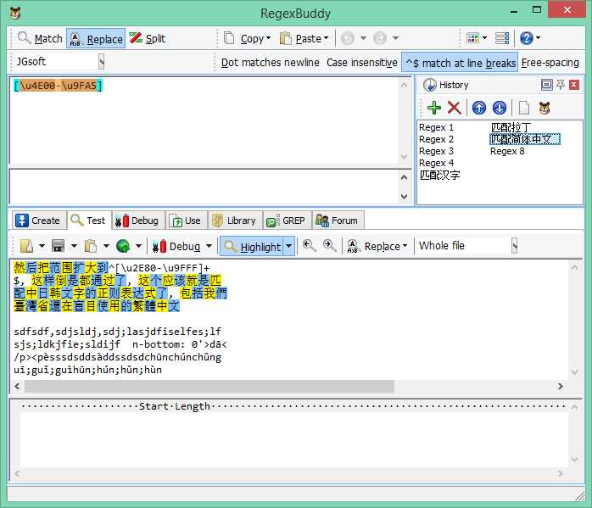Click the undo icon
This screenshot has width=592, height=508.
click(348, 38)
